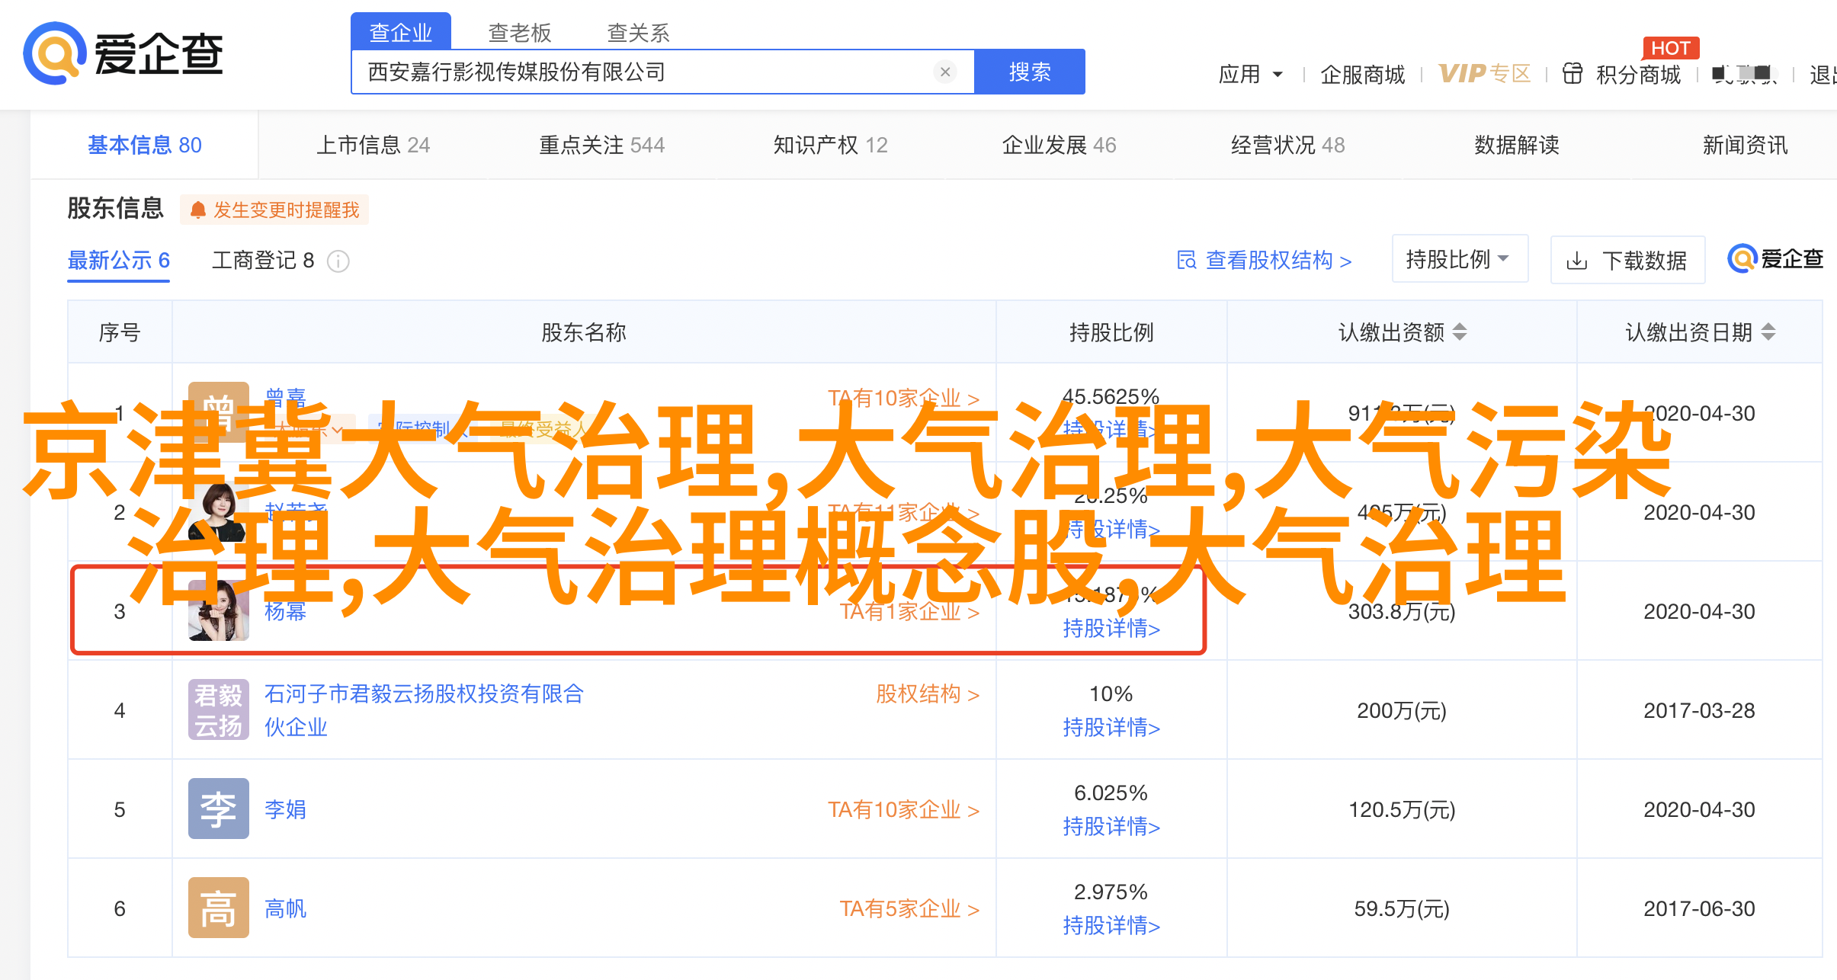Expand the 应用 dropdown menu
The height and width of the screenshot is (980, 1837).
coord(1251,74)
